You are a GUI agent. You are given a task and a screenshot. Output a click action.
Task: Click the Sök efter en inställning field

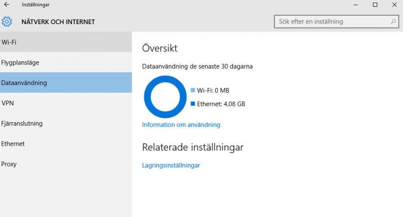coord(336,21)
